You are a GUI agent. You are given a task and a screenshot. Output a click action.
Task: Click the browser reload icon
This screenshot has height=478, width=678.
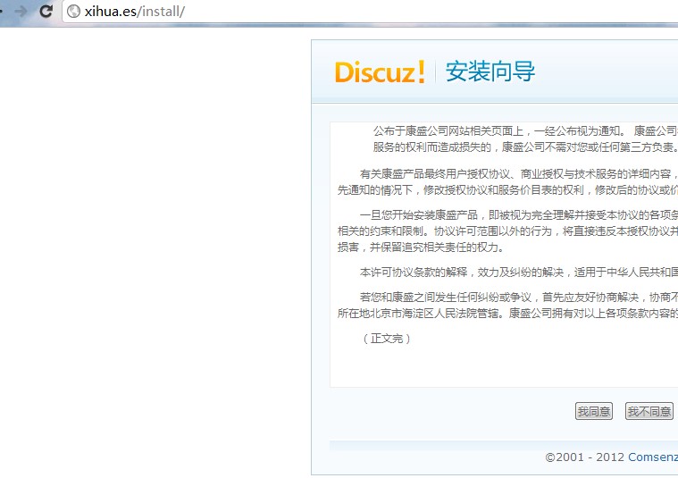point(46,11)
